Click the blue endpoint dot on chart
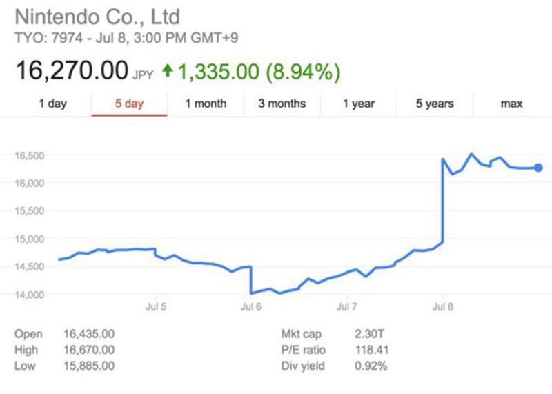Image resolution: width=552 pixels, height=394 pixels. click(538, 168)
